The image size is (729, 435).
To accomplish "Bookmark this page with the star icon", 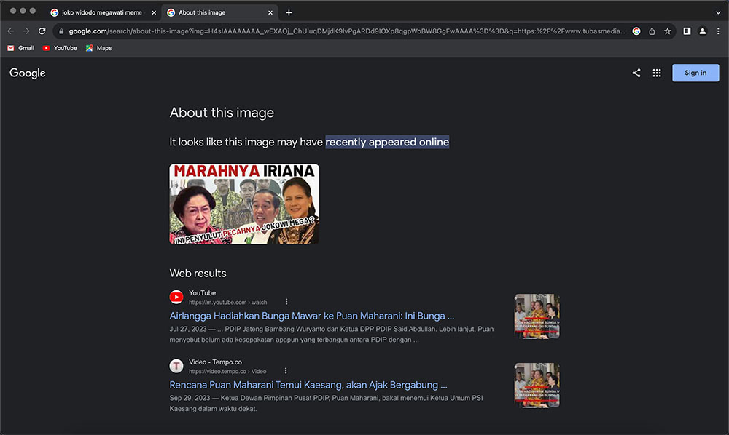I will click(x=667, y=31).
